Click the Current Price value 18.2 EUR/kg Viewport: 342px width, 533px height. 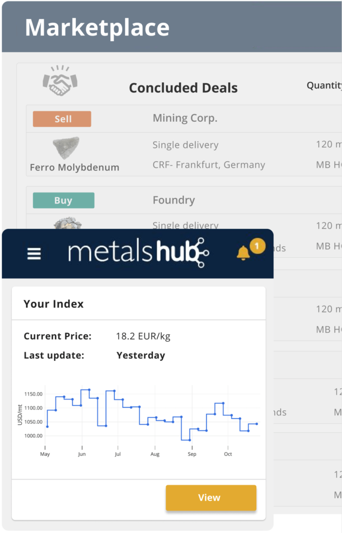coord(143,336)
